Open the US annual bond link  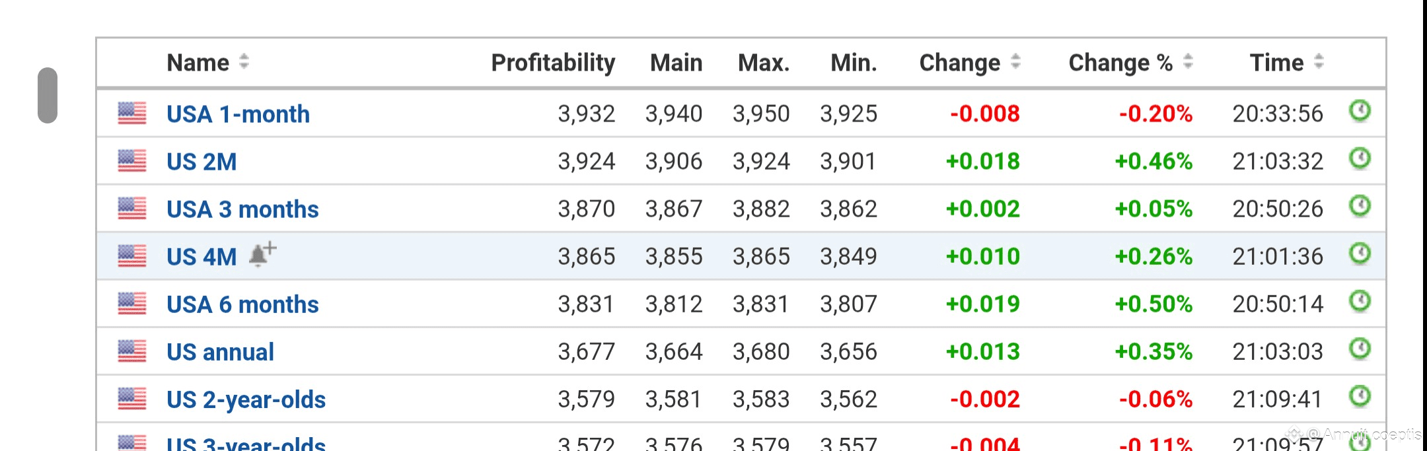(220, 352)
